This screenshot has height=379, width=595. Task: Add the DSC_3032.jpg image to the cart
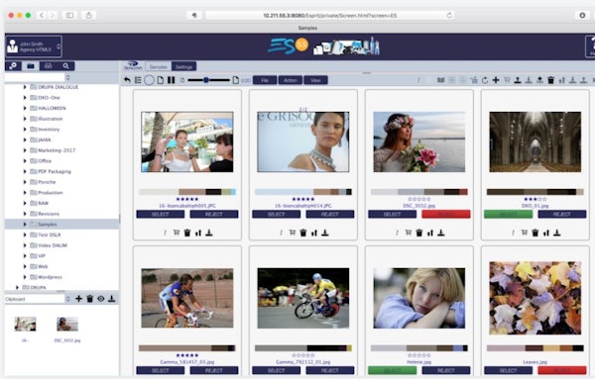[409, 233]
